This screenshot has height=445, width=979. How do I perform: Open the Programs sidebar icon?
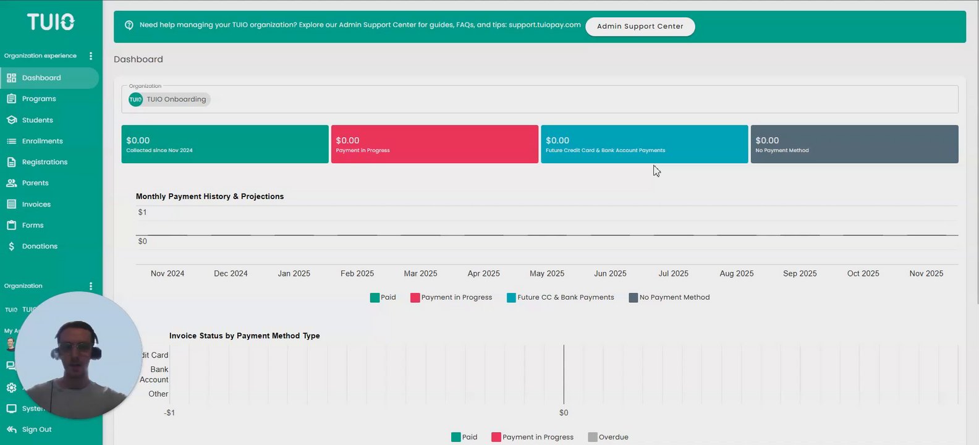click(11, 99)
